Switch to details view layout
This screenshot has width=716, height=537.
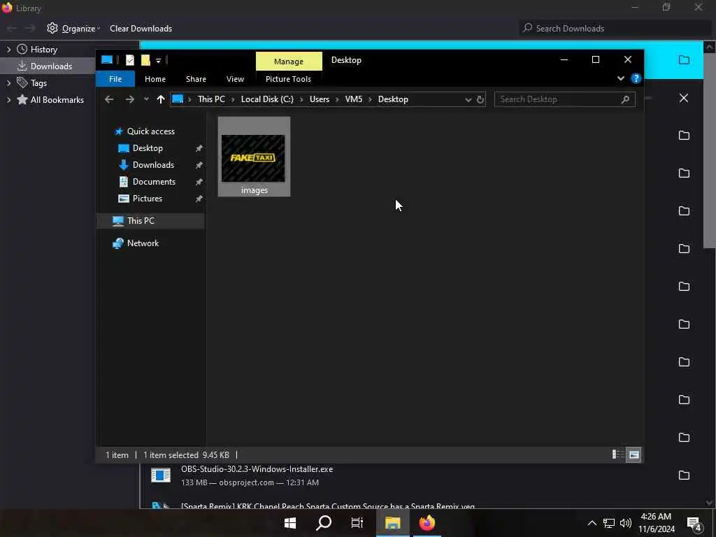pyautogui.click(x=618, y=454)
